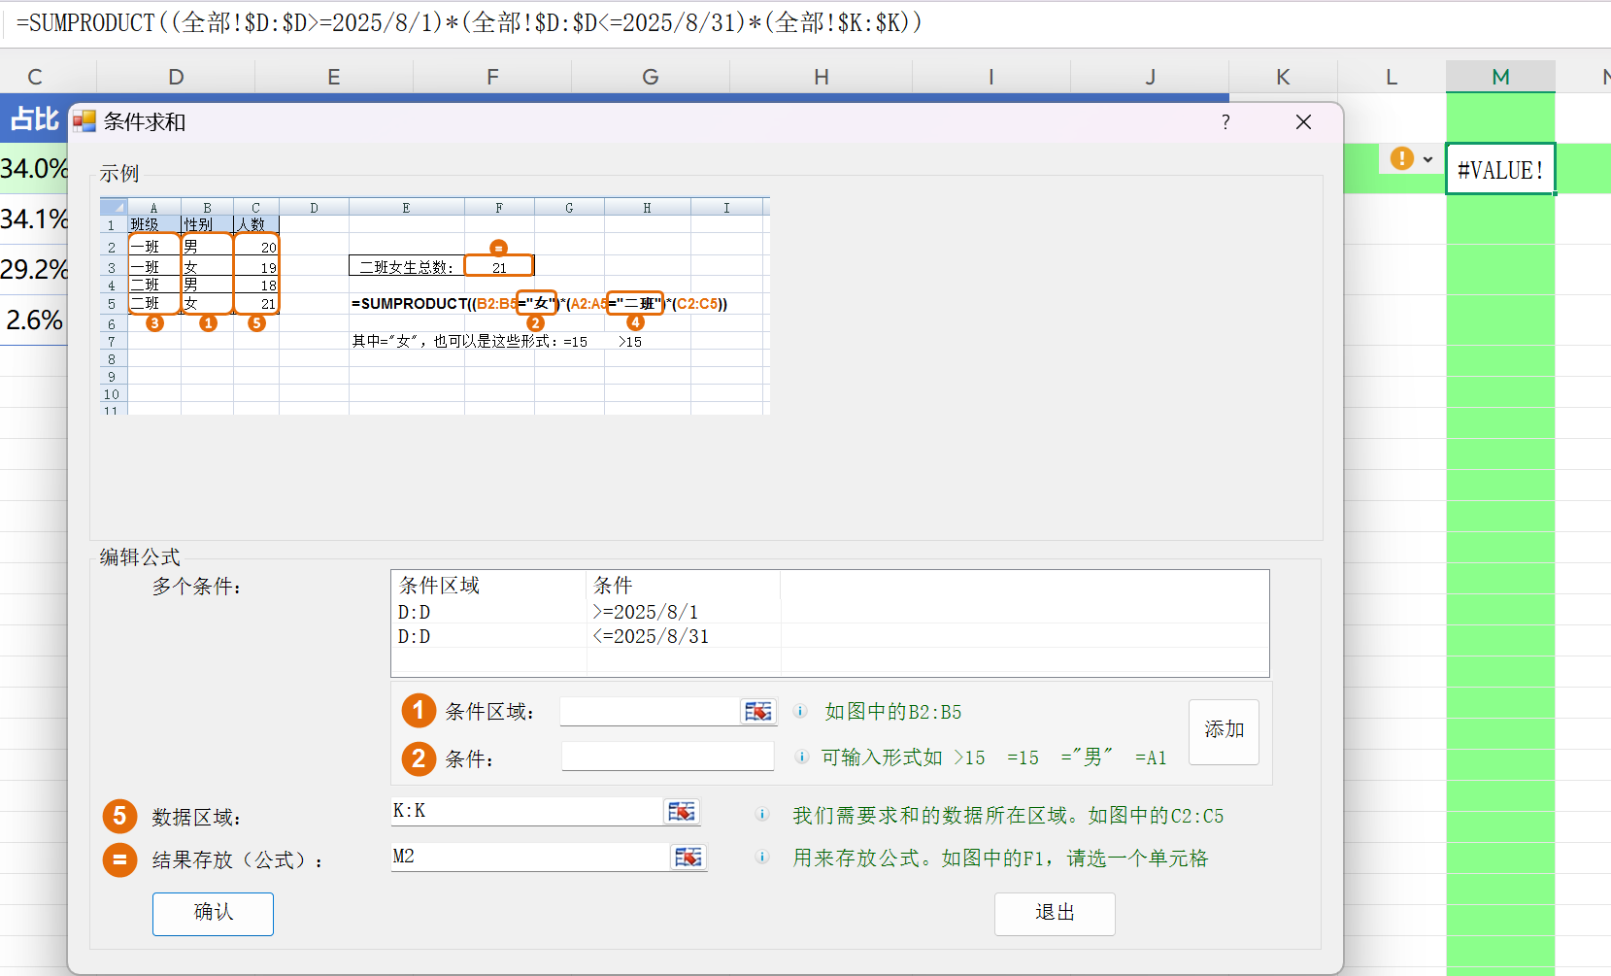1611x976 pixels.
Task: Click the error warning exclamation icon
Action: pyautogui.click(x=1401, y=158)
